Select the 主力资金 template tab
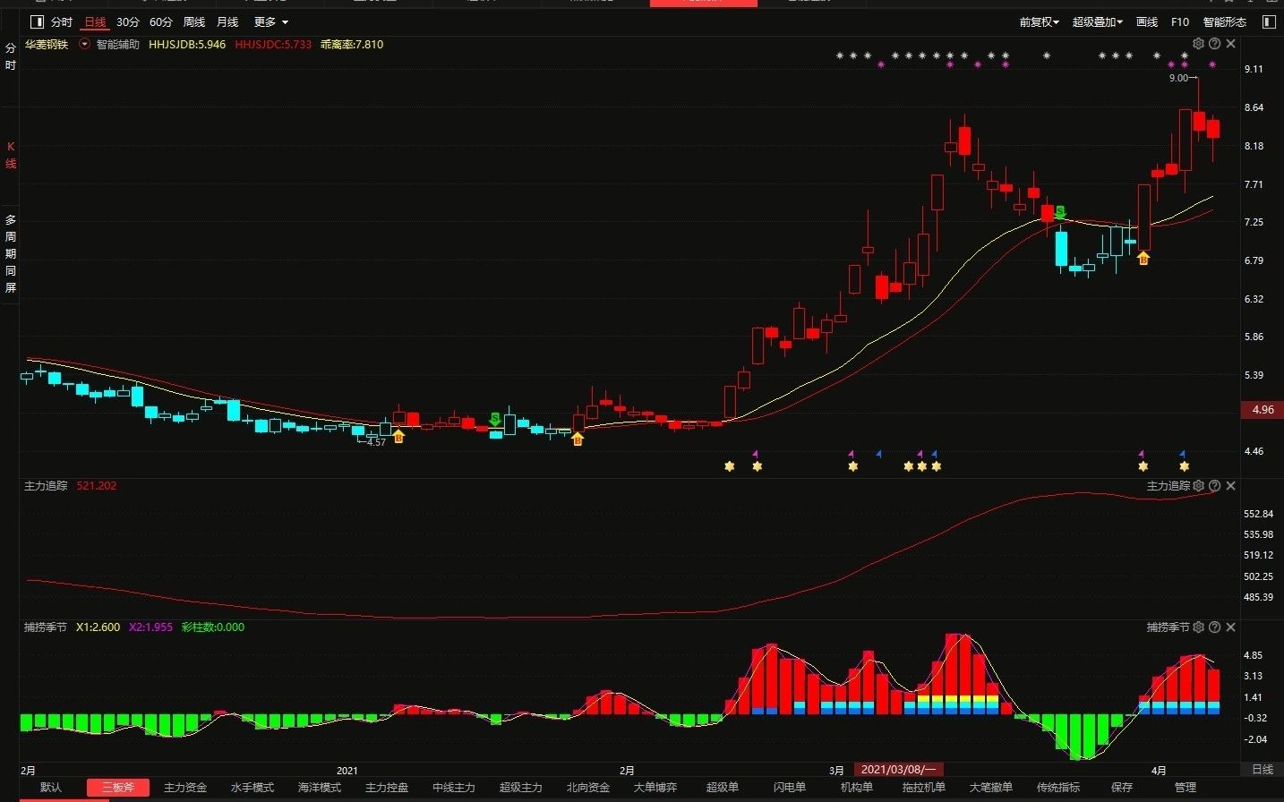 pyautogui.click(x=185, y=788)
